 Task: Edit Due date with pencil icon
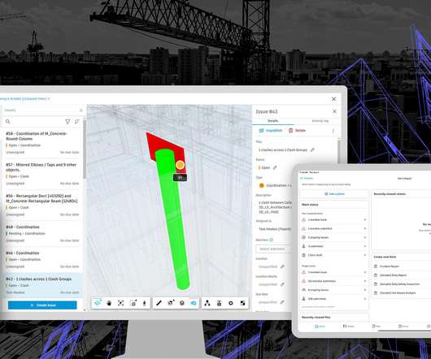coord(282,302)
